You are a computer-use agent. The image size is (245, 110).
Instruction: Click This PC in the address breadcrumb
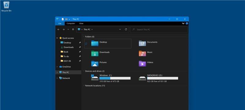tap(87, 29)
